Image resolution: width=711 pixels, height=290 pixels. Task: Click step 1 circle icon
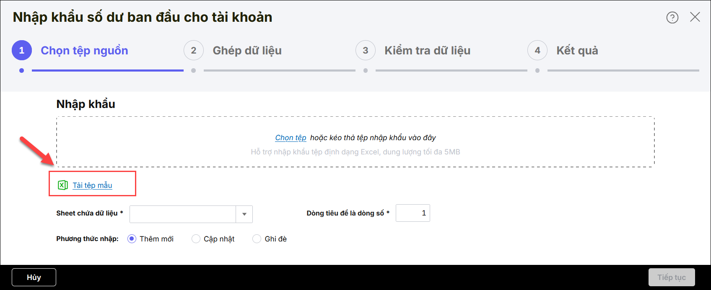tap(22, 51)
